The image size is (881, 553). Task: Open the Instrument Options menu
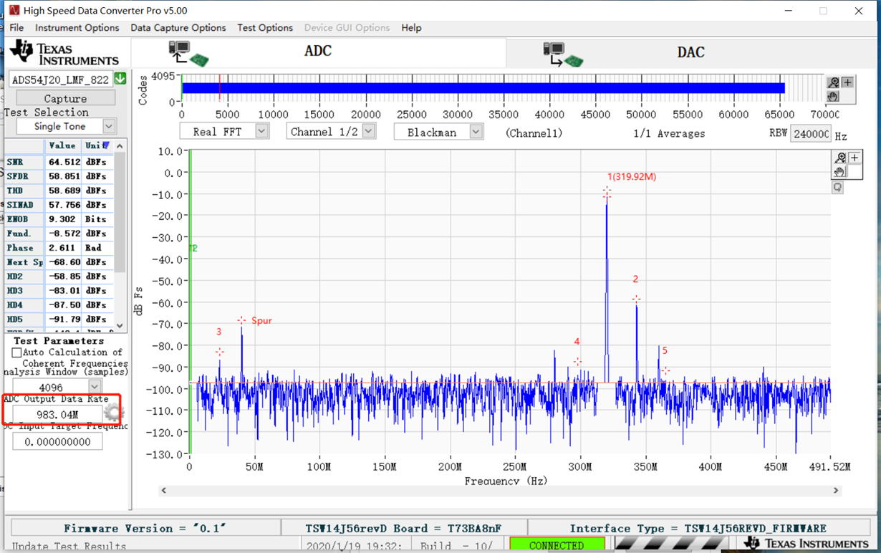(77, 28)
